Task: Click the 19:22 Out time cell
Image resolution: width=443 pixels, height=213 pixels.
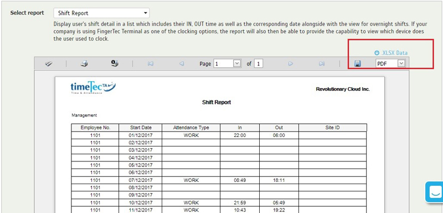Action: pos(279,210)
